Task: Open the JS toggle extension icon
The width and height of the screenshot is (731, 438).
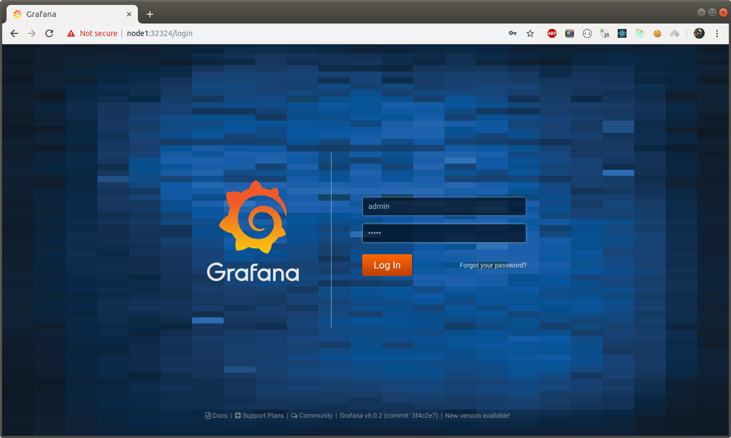Action: [x=605, y=33]
